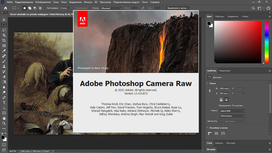Switch to the Коррекция tab
The image size is (272, 153).
pos(225,71)
